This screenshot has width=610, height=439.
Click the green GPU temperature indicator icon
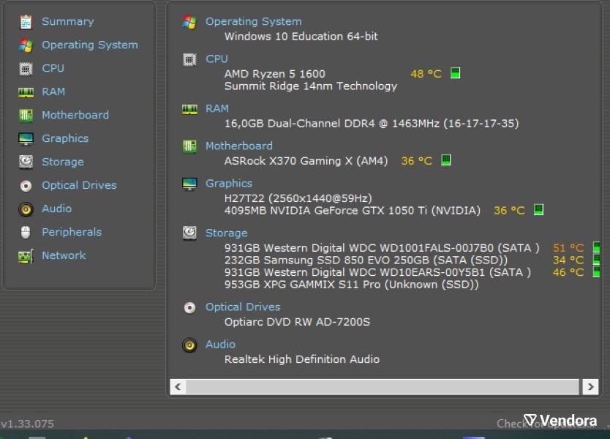tap(538, 210)
